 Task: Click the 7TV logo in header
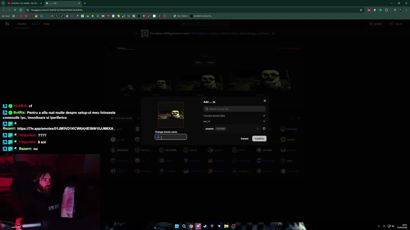[7, 24]
